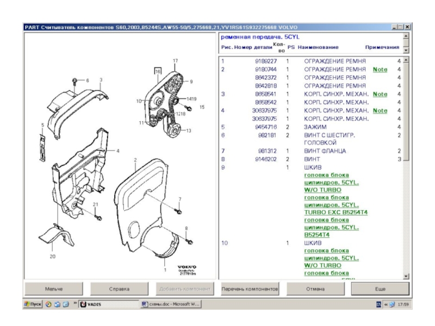Click the Отмена cancel button
The image size is (435, 326).
coord(315,289)
